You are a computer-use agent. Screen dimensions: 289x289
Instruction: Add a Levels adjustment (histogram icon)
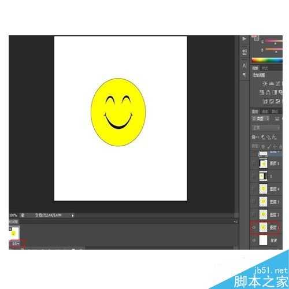[x=272, y=83]
